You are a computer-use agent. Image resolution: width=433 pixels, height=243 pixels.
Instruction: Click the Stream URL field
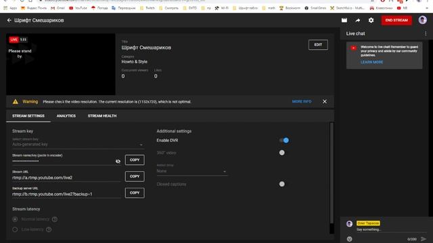pyautogui.click(x=66, y=178)
